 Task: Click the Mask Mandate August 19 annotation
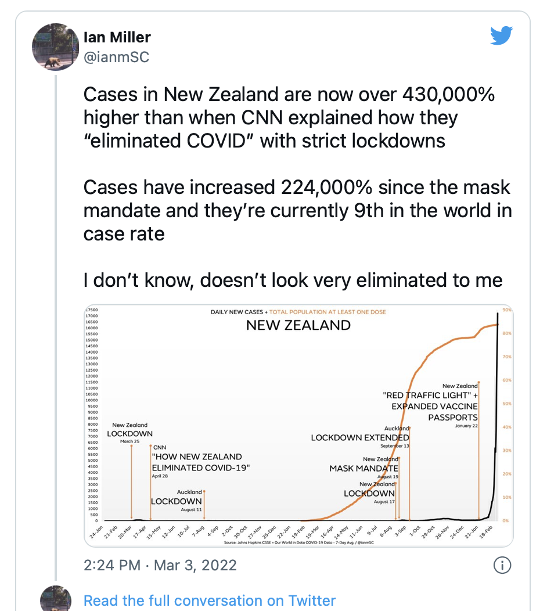tap(364, 468)
